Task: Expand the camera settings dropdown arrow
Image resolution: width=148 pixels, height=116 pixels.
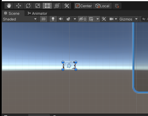Action: (116, 19)
